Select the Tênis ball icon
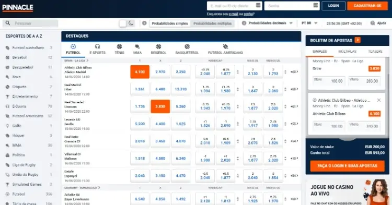392x205 pixels. [119, 46]
